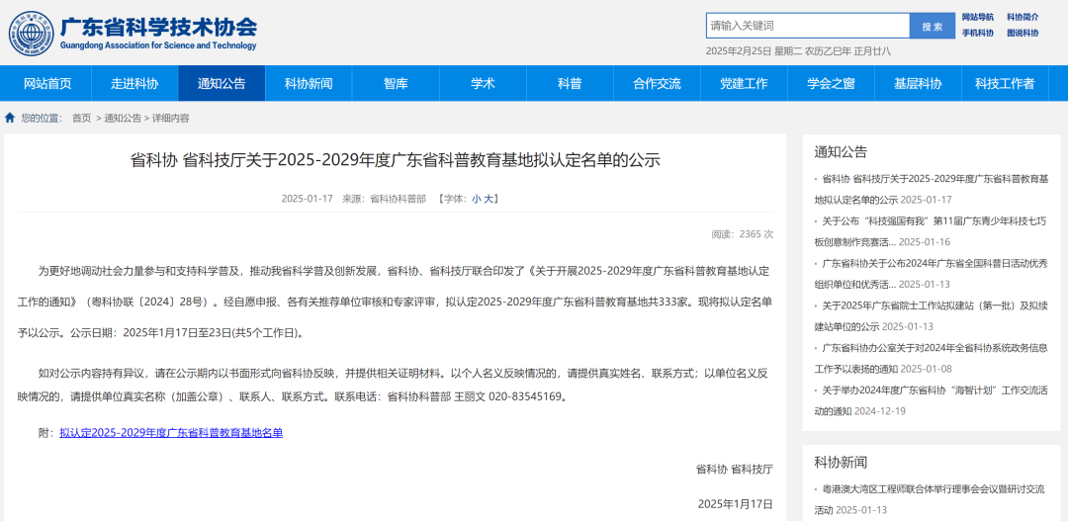The image size is (1068, 521).
Task: Click the article title 省科协 省科技厅关于2025-2029年度
Action: pyautogui.click(x=395, y=160)
